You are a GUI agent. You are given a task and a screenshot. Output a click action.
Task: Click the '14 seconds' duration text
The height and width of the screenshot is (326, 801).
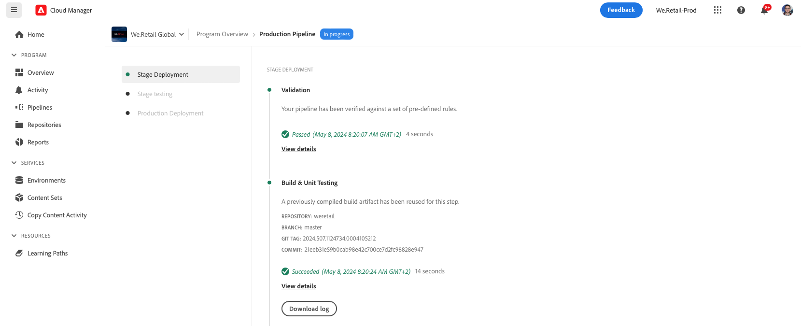click(x=430, y=271)
